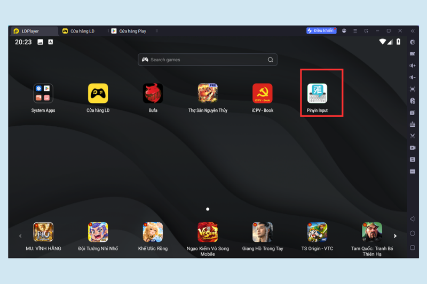Launch MU: VĨNH HẰNG game
This screenshot has height=284, width=427.
click(x=43, y=232)
